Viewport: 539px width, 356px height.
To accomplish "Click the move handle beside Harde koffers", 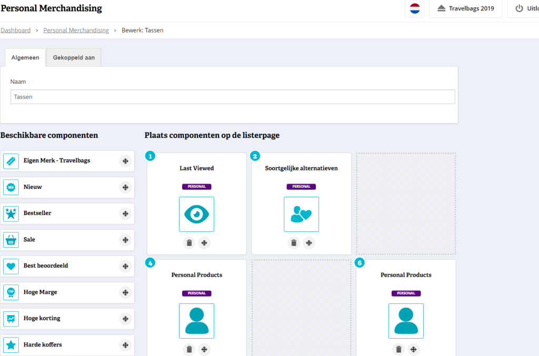I will [x=125, y=345].
